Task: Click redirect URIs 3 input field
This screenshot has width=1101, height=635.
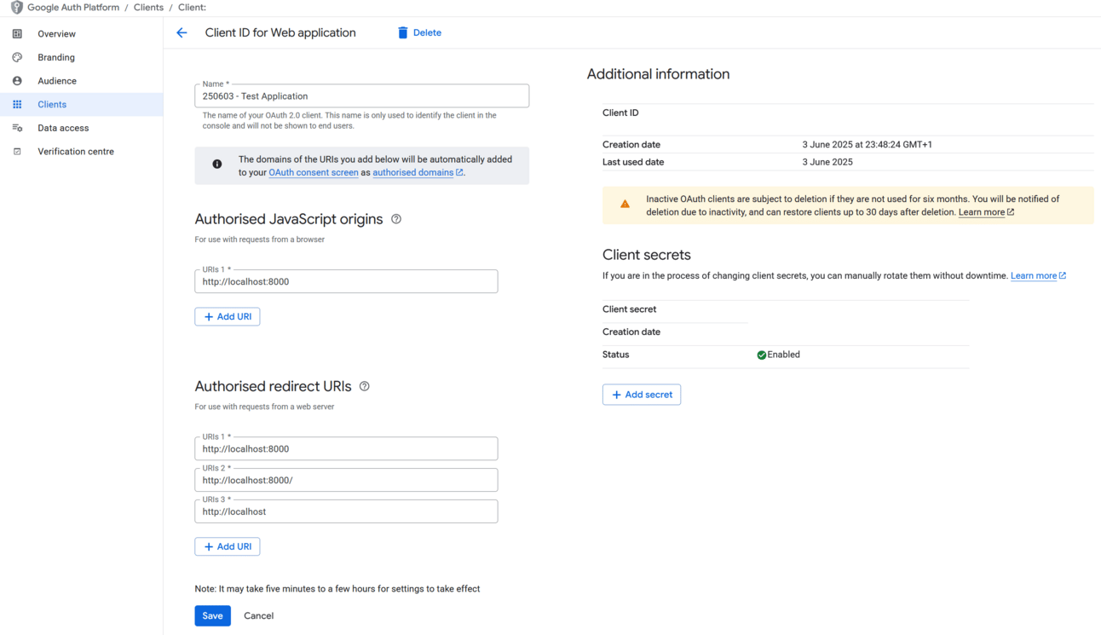Action: pos(346,511)
